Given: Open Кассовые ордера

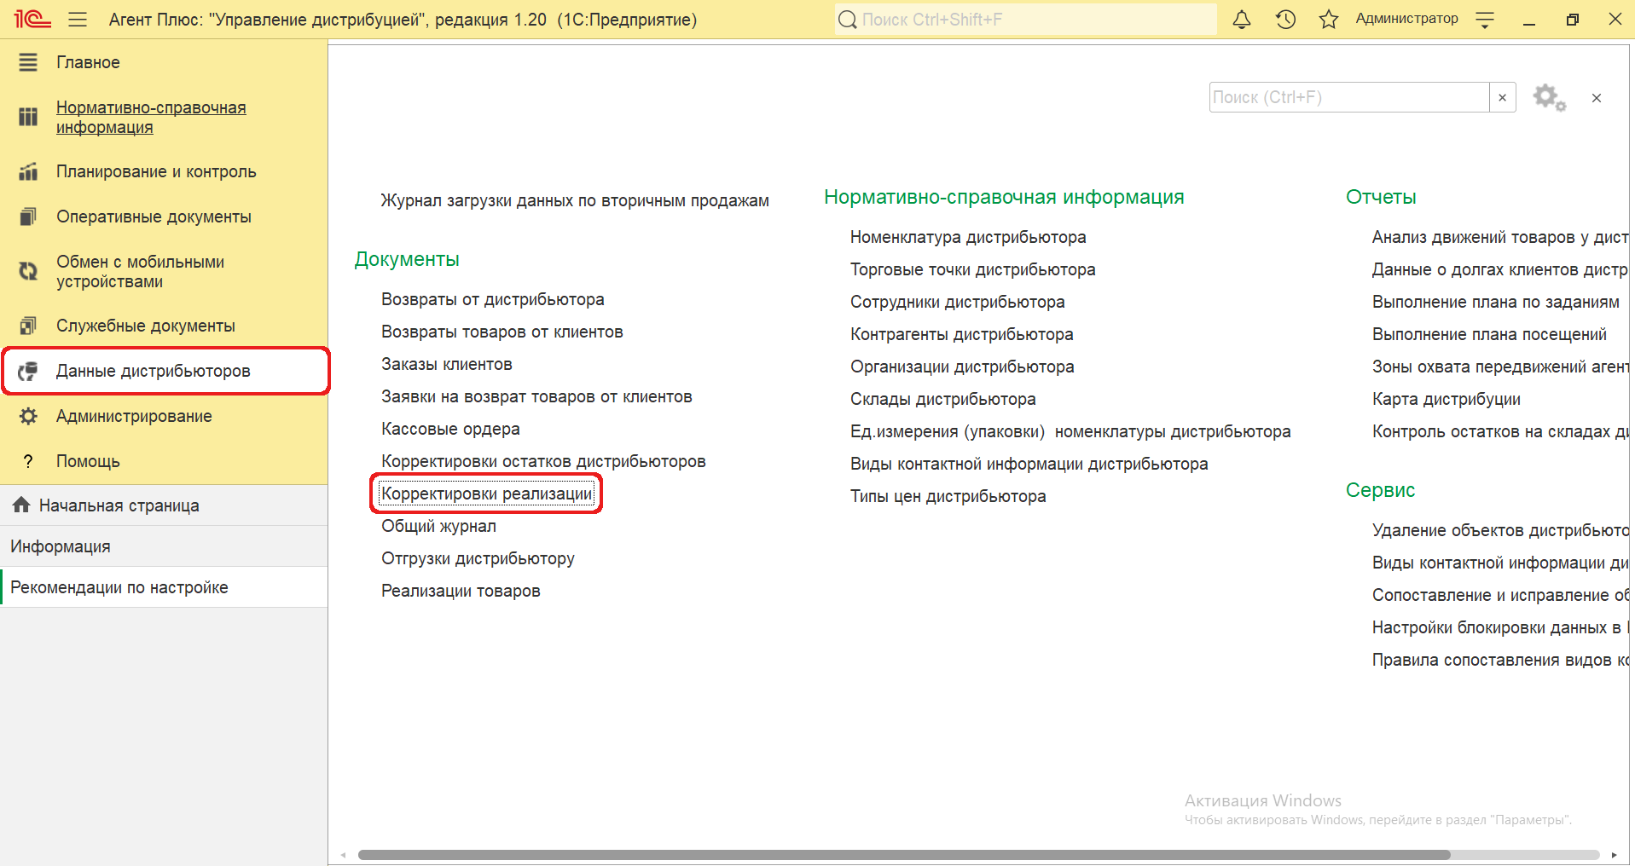Looking at the screenshot, I should point(450,429).
